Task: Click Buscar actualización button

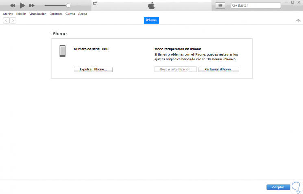Action: pos(175,69)
